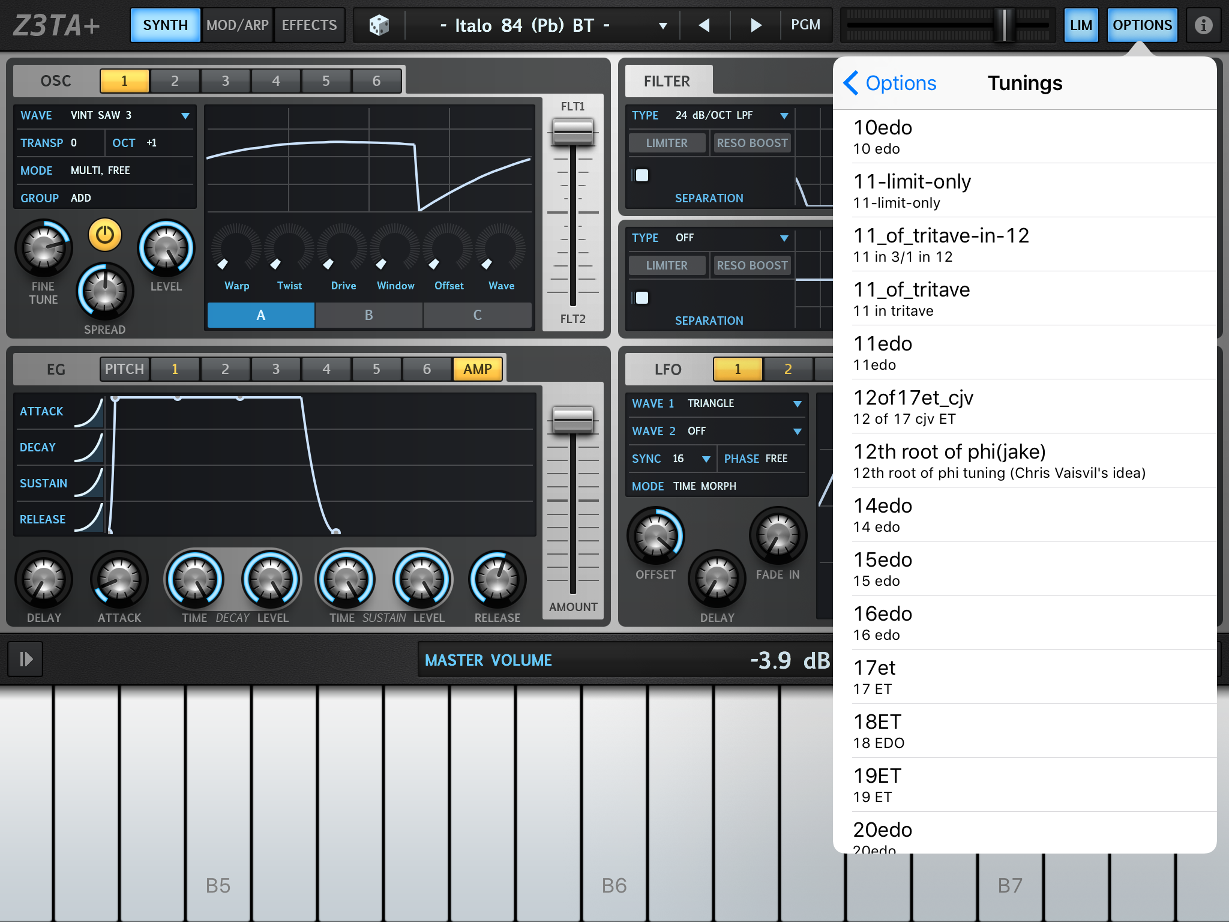Viewport: 1229px width, 922px height.
Task: Switch to the SYNTH tab
Action: 166,25
